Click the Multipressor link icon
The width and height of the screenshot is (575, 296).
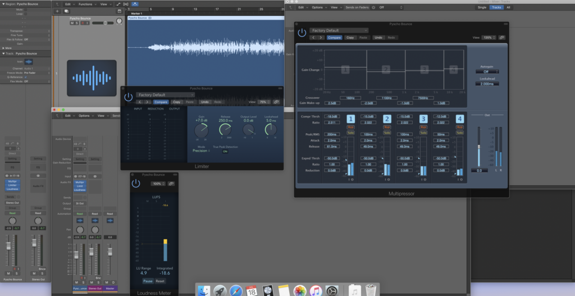pos(501,38)
